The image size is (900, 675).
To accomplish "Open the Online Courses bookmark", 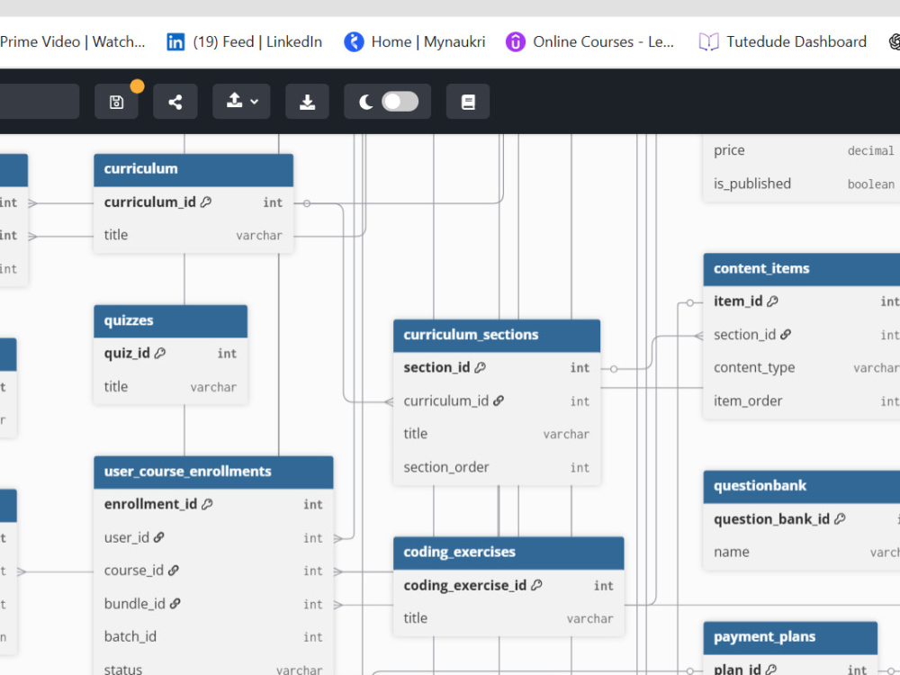I will (x=590, y=41).
